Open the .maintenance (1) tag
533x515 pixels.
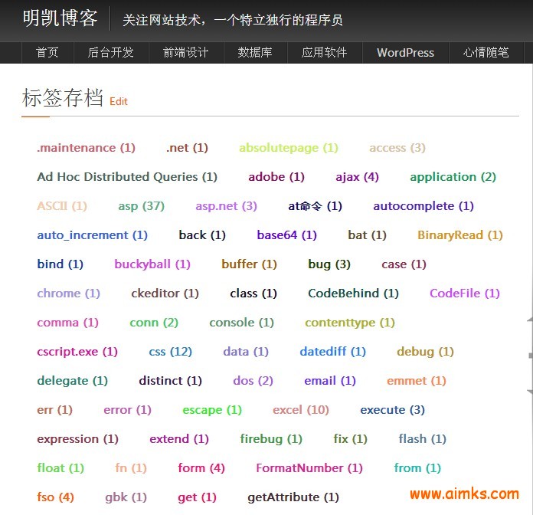click(86, 148)
